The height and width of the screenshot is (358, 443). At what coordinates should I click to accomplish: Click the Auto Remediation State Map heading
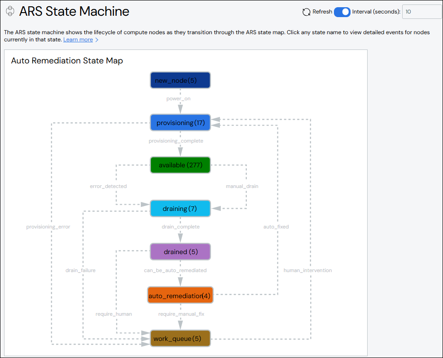click(67, 61)
